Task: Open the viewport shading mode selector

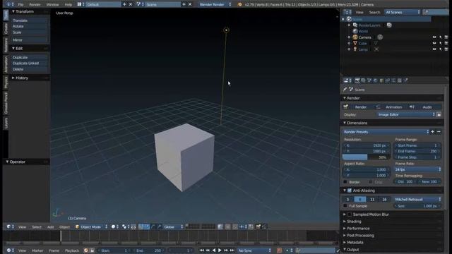Action: 115,227
